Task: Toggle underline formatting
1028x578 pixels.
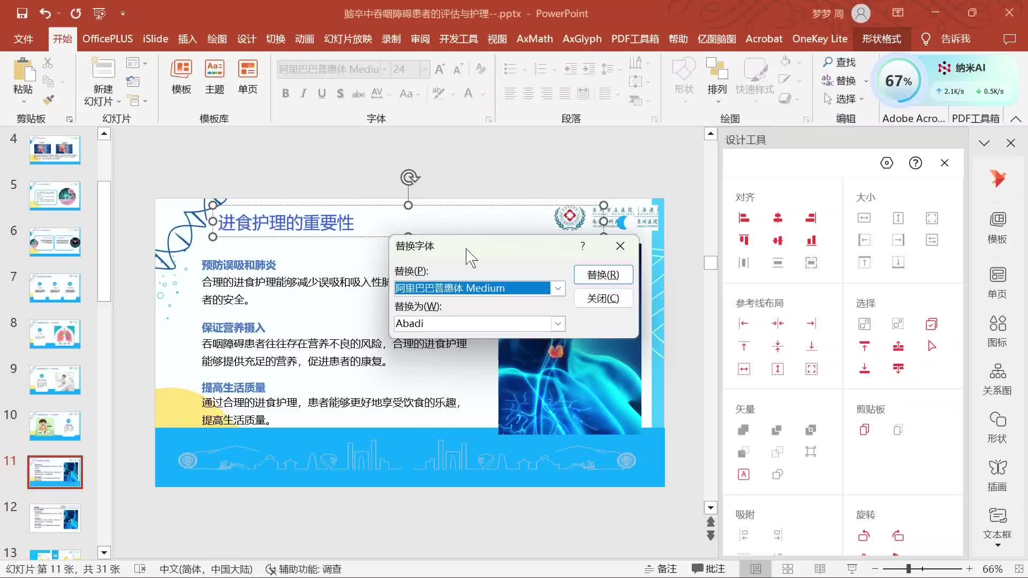Action: click(x=321, y=93)
